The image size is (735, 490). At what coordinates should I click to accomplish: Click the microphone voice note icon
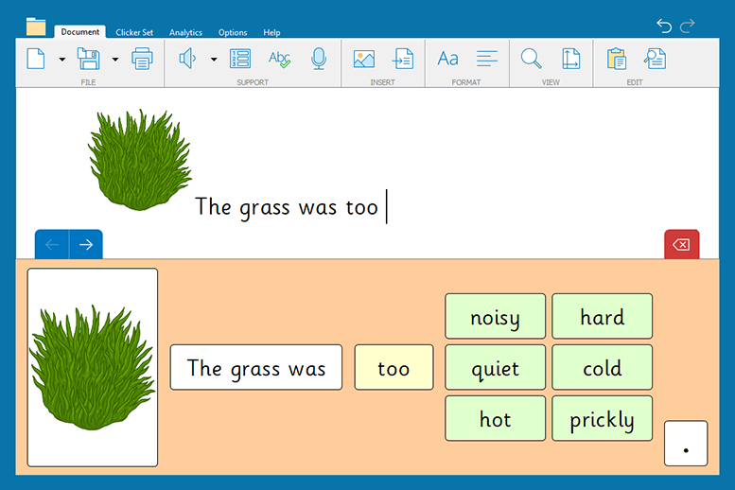click(x=319, y=59)
